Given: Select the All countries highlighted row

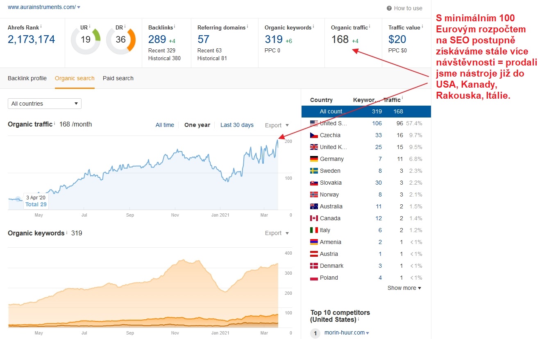Looking at the screenshot, I should click(366, 111).
